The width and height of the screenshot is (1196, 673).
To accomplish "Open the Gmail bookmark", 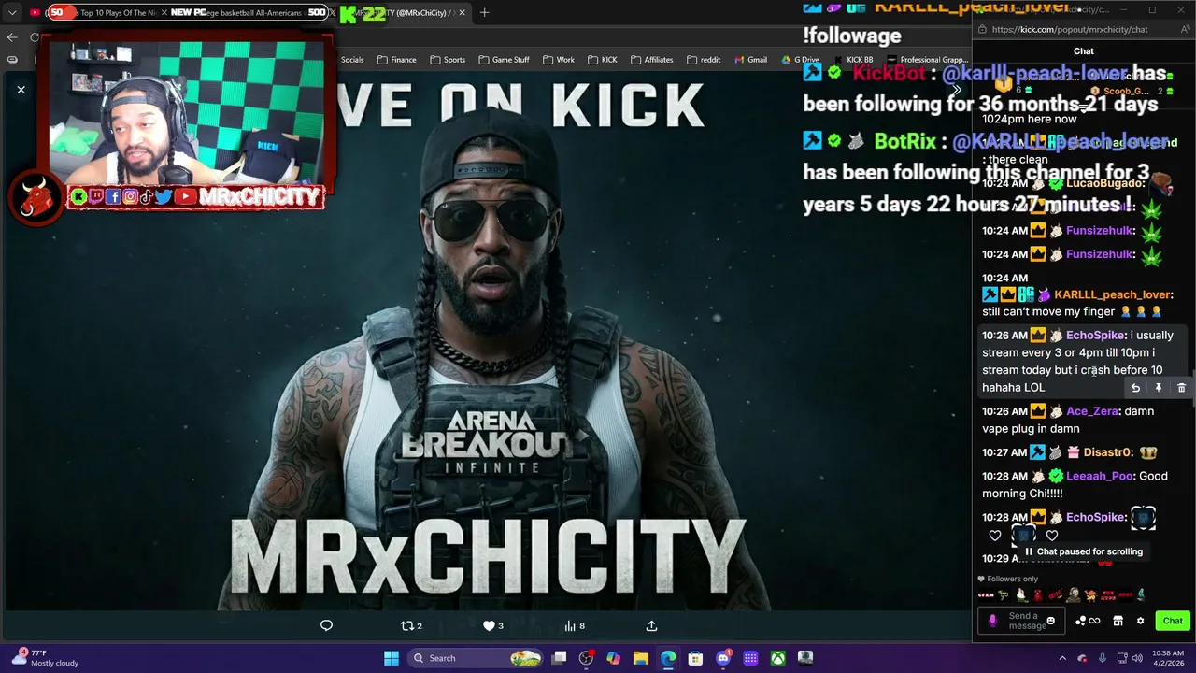I will 750,60.
